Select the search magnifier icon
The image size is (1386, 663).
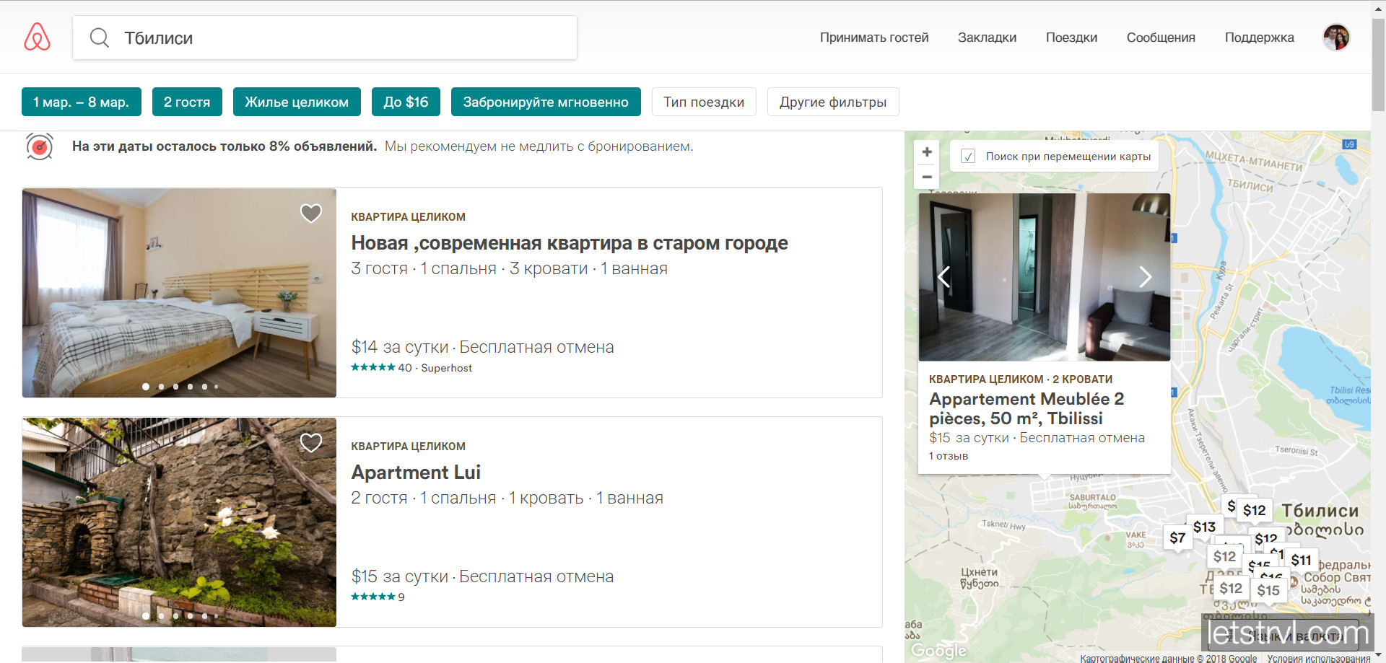[100, 38]
